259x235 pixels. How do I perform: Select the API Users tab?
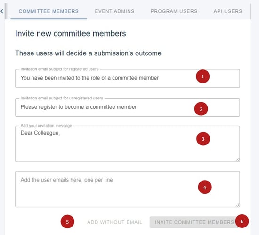pyautogui.click(x=228, y=11)
